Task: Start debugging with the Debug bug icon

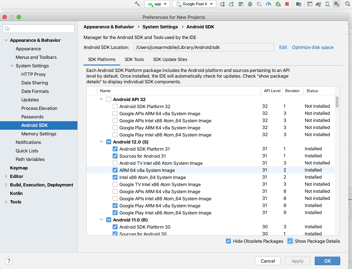Action: 250,4
